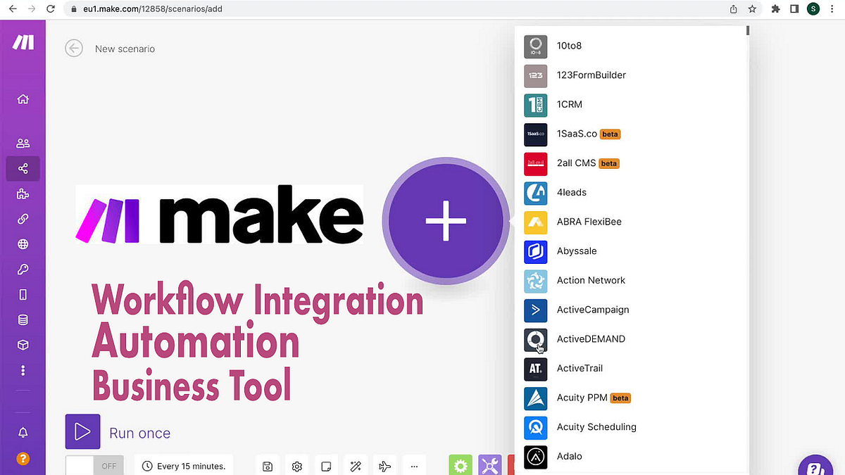Open Templates via the puzzle piece icon
Image resolution: width=845 pixels, height=475 pixels.
pos(23,194)
